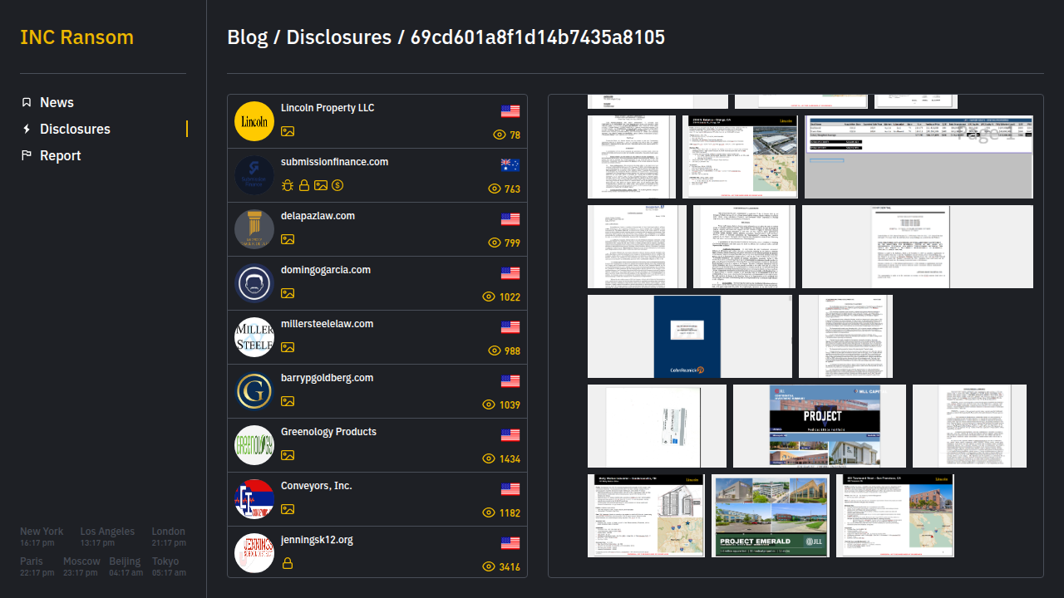Click the barrypgoldberg.com round logo
The image size is (1064, 598).
[254, 391]
